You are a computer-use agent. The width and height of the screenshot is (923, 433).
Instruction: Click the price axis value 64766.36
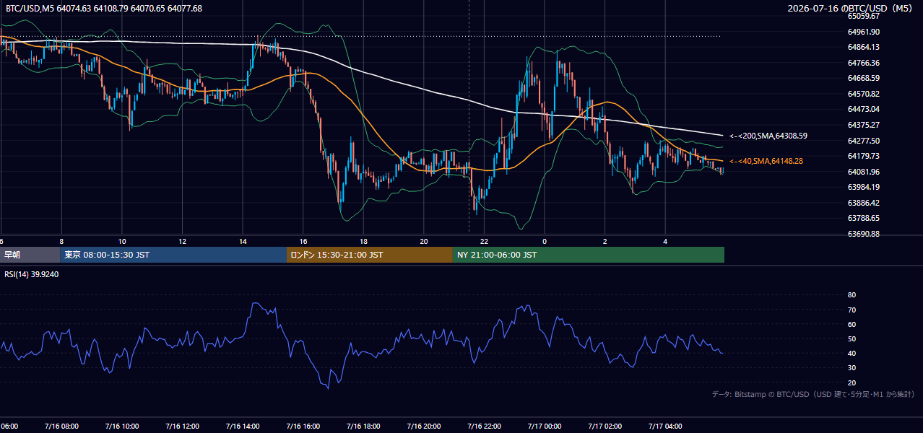[863, 63]
